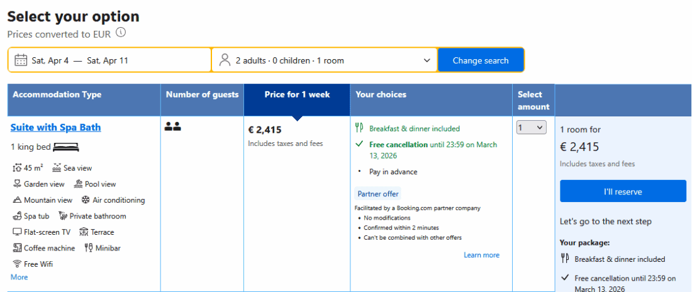Open the Select amount room dropdown
692x292 pixels.
[531, 128]
